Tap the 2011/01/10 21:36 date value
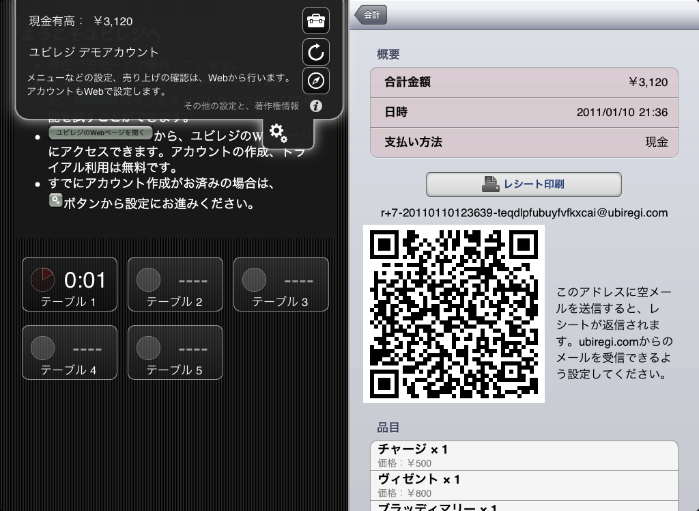Viewport: 699px width, 511px height. 623,113
